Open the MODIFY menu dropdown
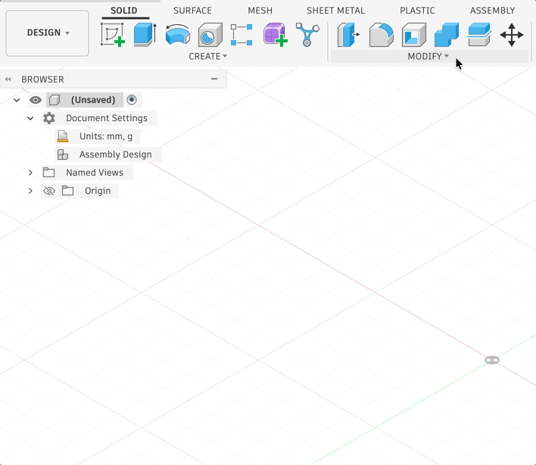This screenshot has width=536, height=465. coord(428,56)
